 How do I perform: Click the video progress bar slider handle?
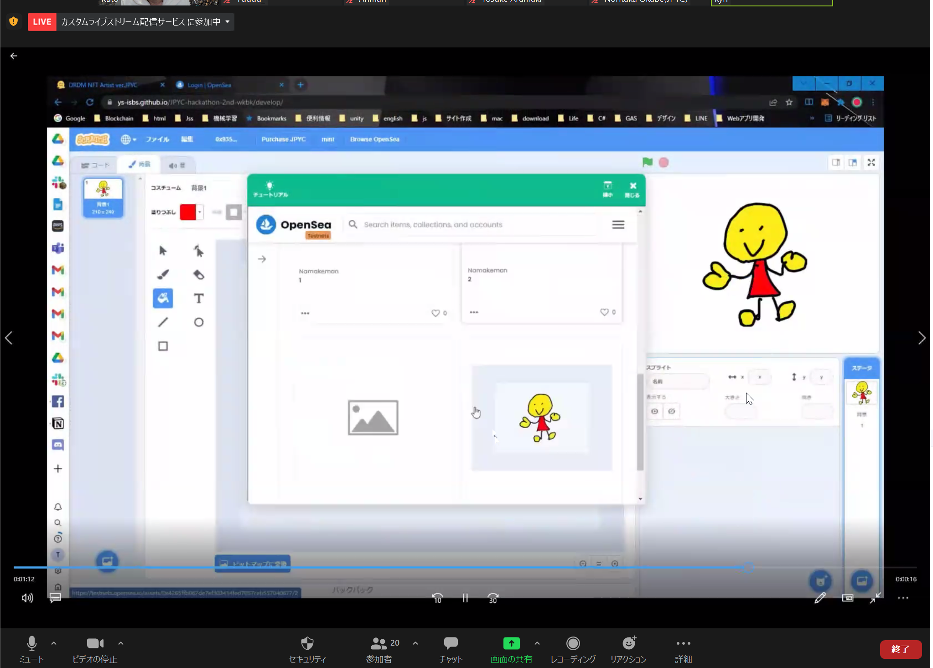point(748,567)
